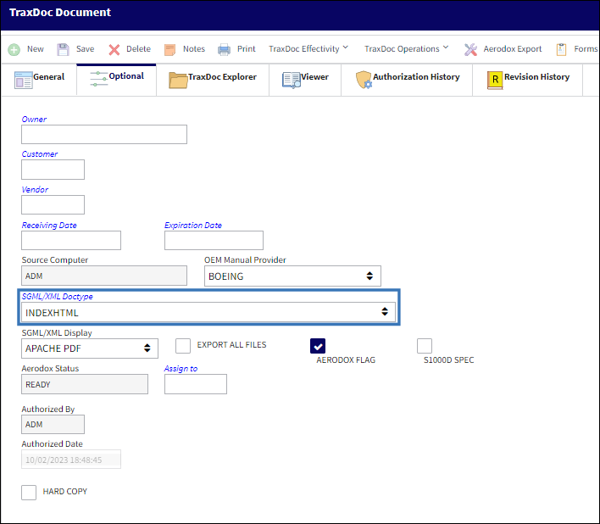Click the Authorized Date field
The height and width of the screenshot is (524, 600).
(71, 460)
